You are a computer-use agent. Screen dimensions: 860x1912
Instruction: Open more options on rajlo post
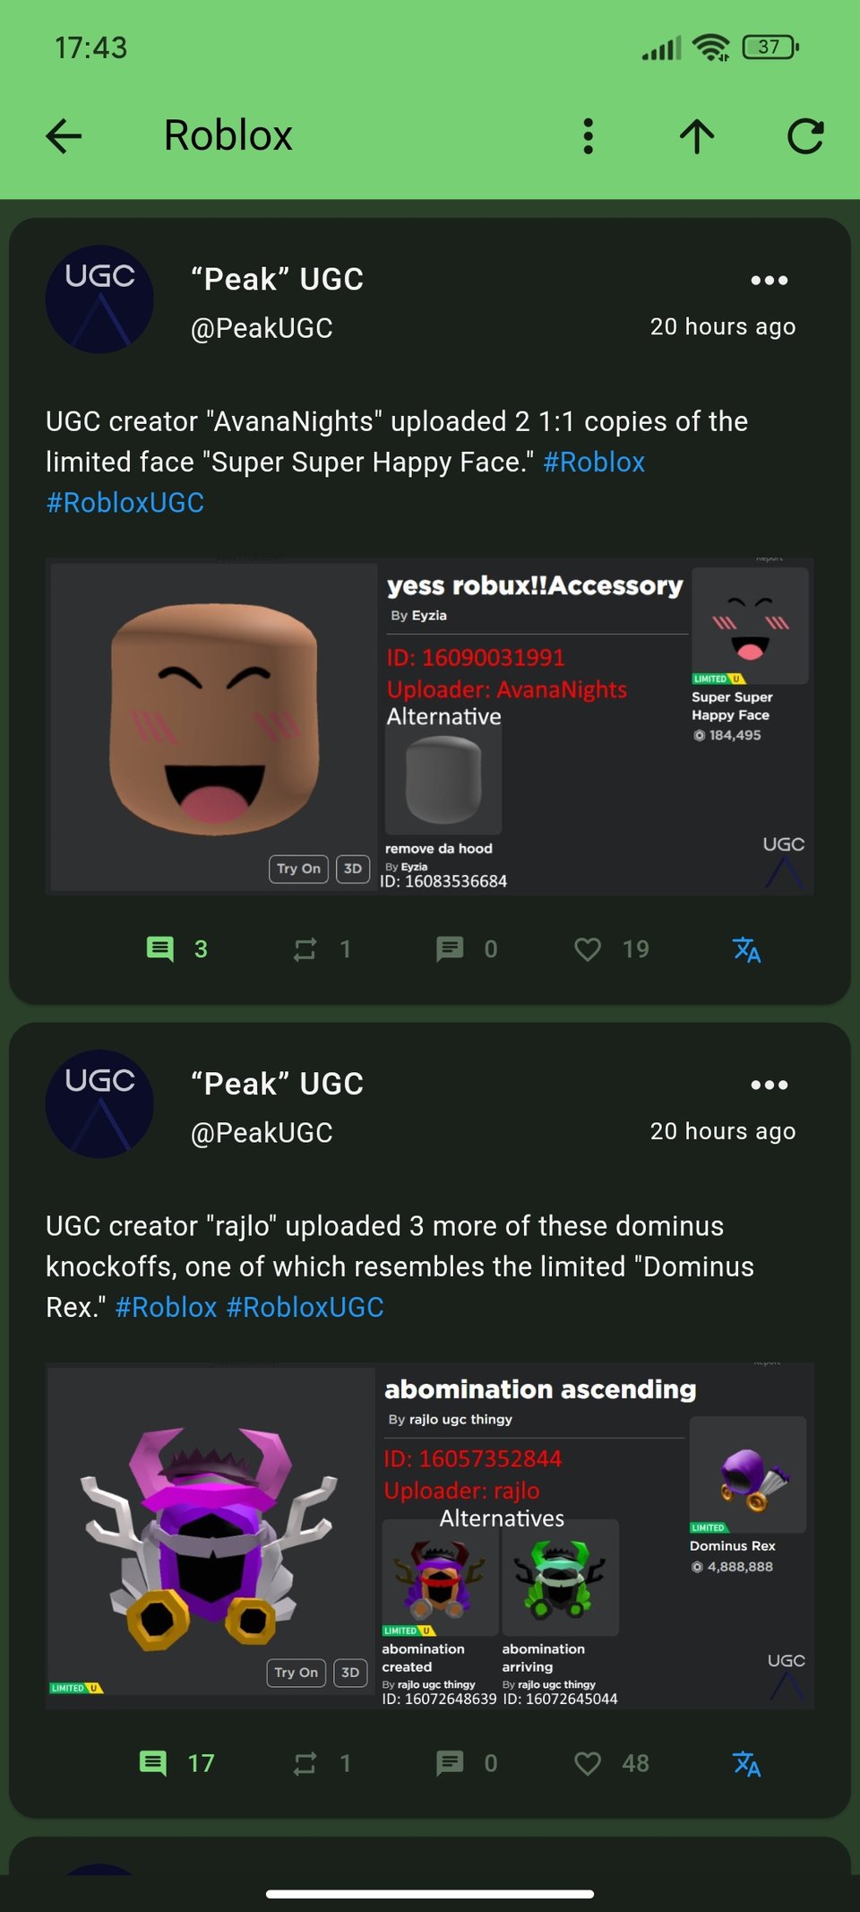click(x=769, y=1086)
